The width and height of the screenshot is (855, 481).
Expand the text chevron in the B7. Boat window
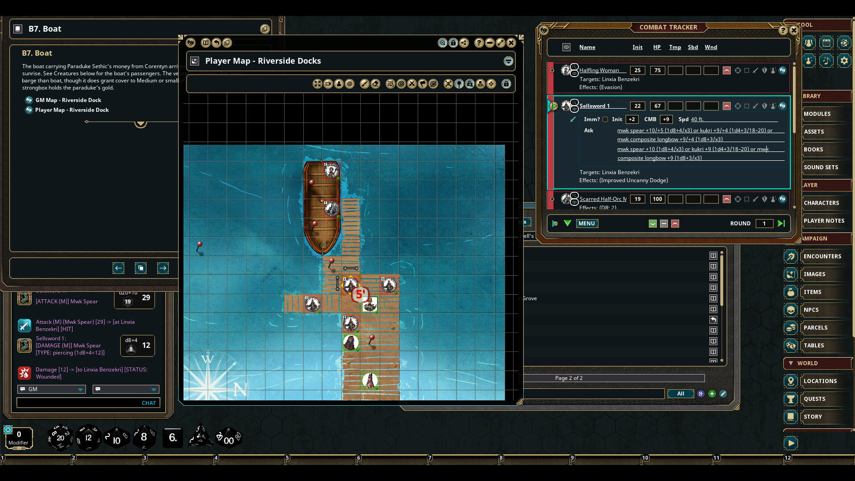tap(141, 124)
